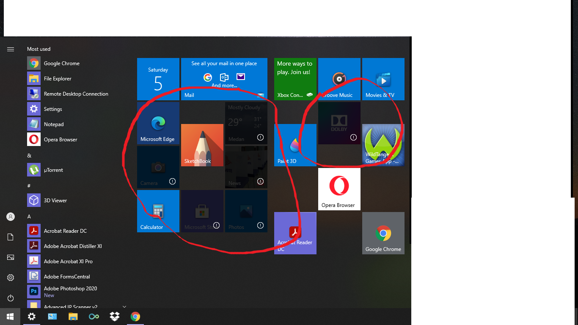This screenshot has height=325, width=578.
Task: Click the Opera Browser tile
Action: point(339,189)
